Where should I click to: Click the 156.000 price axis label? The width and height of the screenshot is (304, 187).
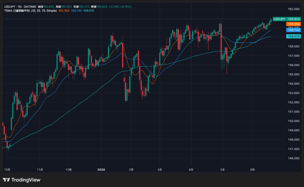click(x=294, y=65)
